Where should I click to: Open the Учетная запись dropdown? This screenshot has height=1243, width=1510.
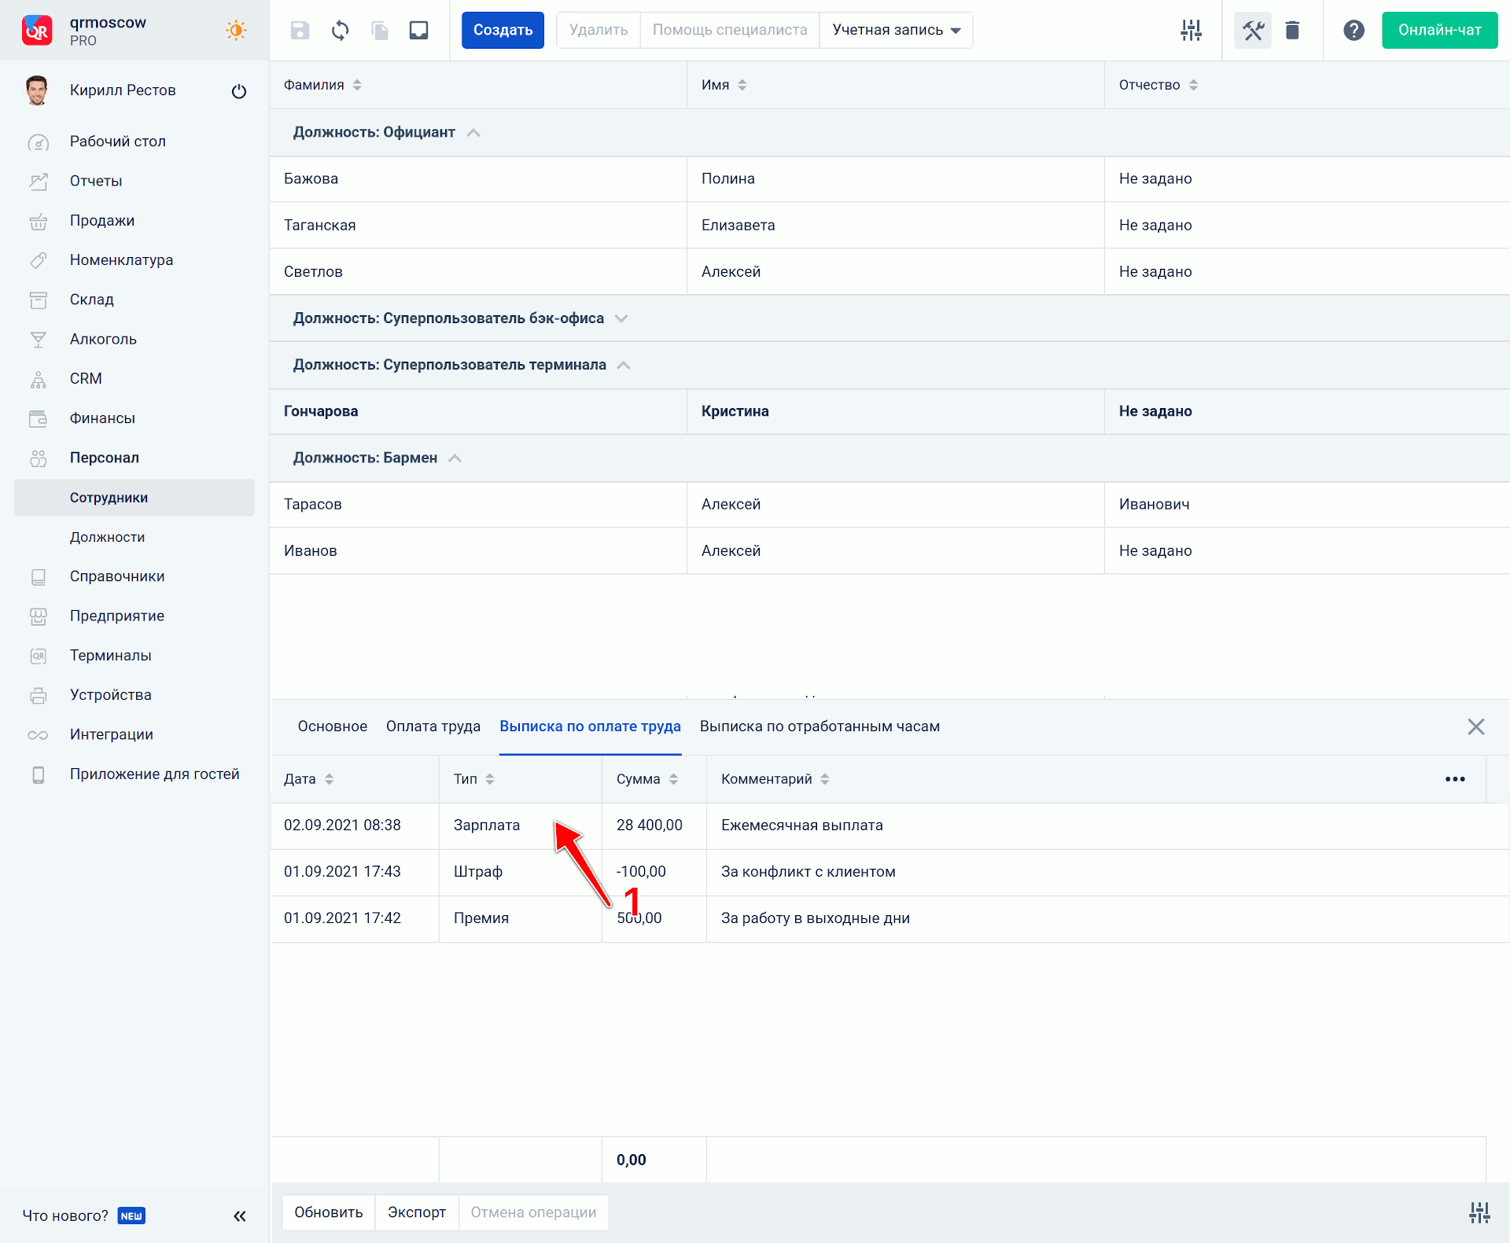coord(897,31)
